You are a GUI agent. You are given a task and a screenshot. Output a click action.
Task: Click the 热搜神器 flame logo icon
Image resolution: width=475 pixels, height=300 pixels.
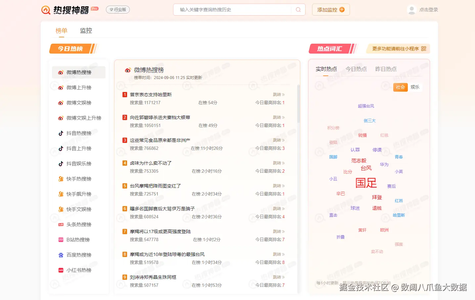pyautogui.click(x=46, y=10)
